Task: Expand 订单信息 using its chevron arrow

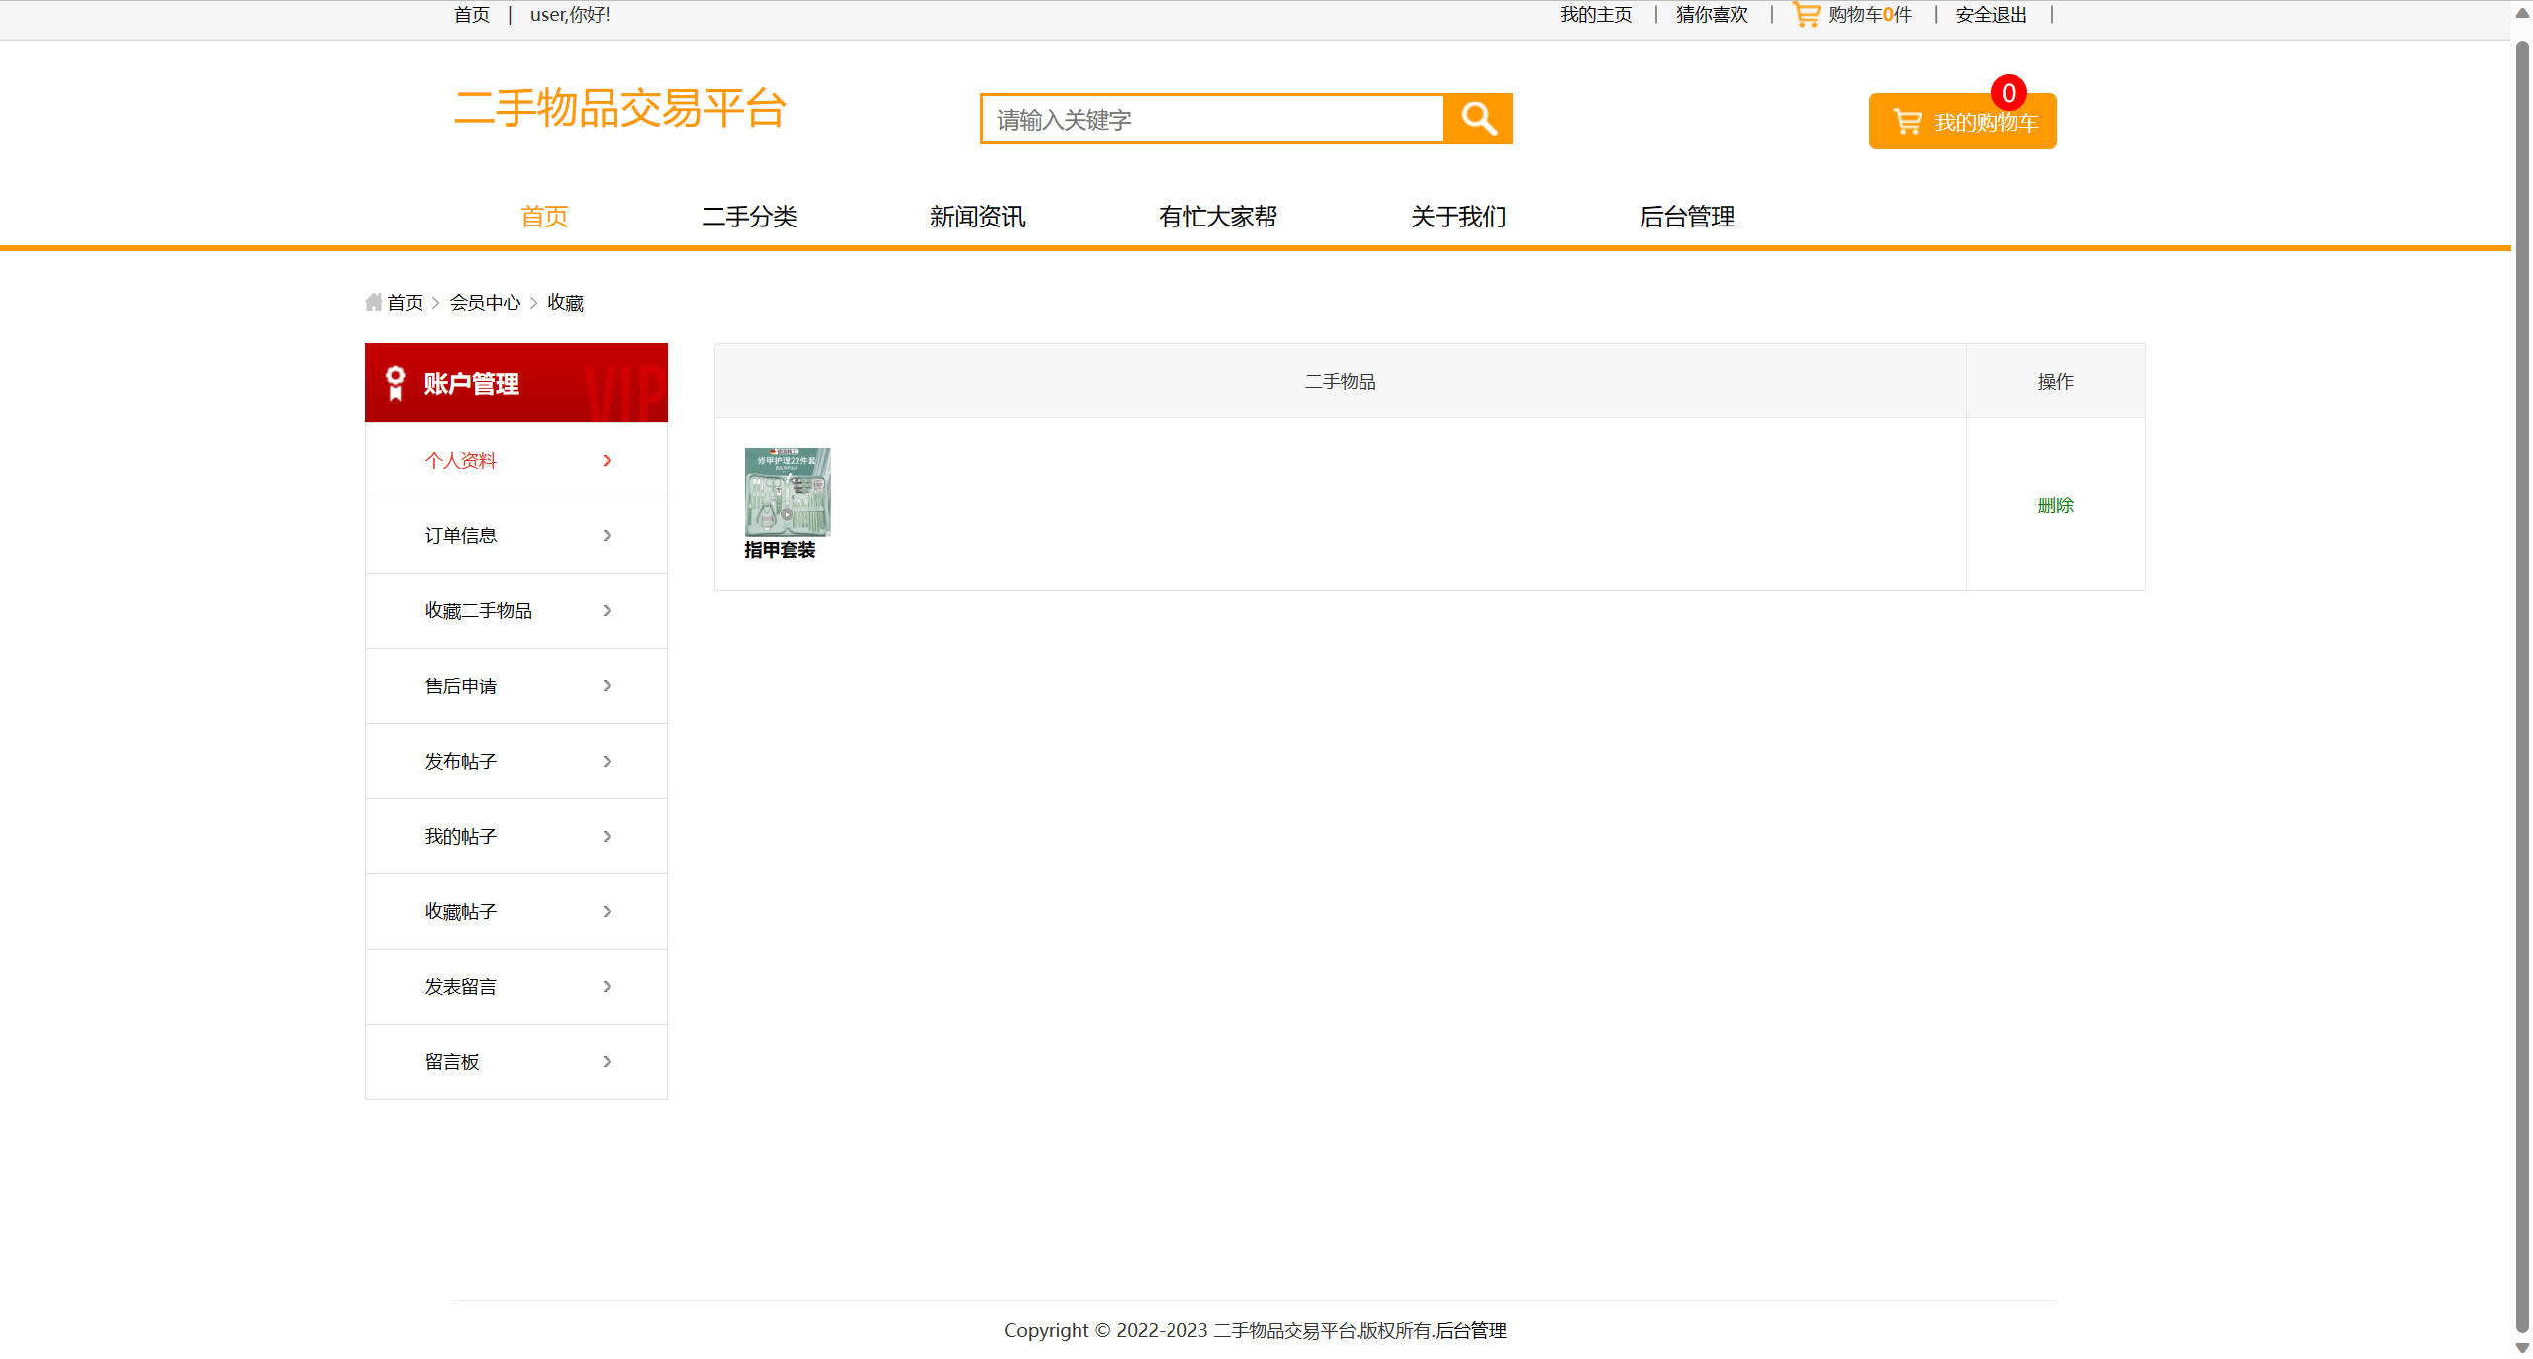Action: click(607, 535)
